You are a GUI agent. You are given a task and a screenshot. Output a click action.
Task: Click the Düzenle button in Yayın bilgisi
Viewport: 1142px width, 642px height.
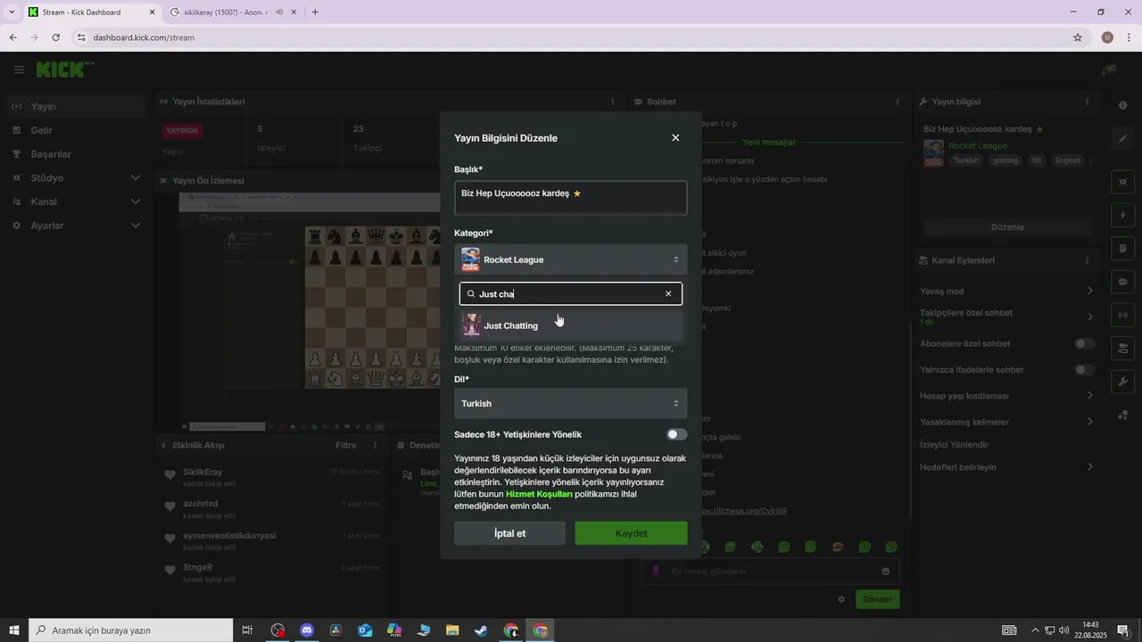tap(1007, 226)
